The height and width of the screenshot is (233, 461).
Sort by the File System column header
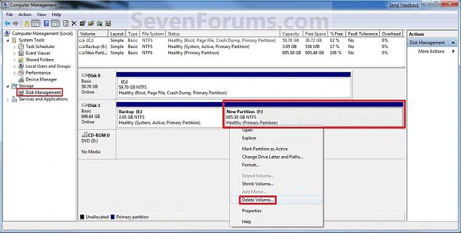[153, 34]
